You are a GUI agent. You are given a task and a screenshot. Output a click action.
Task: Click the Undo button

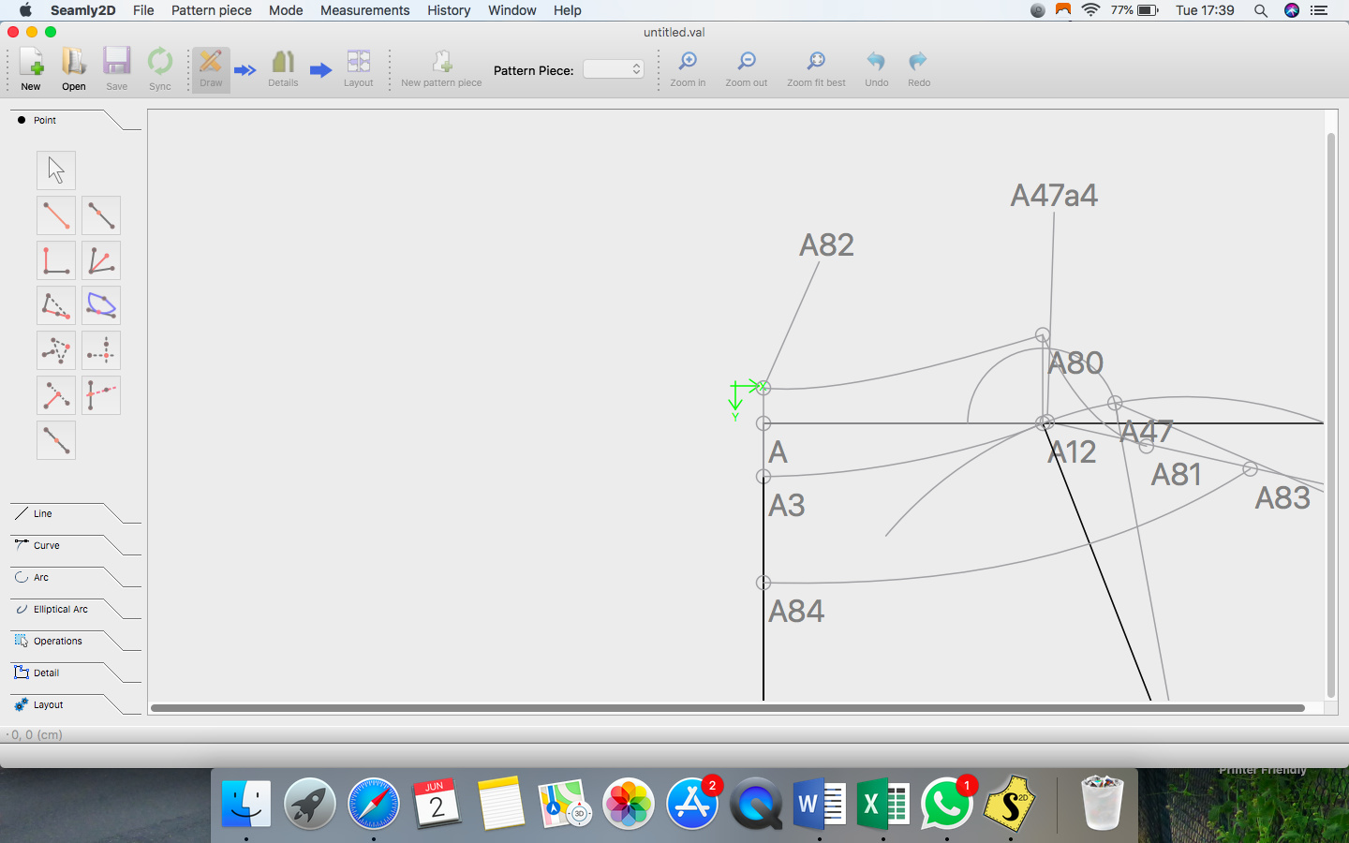(876, 69)
